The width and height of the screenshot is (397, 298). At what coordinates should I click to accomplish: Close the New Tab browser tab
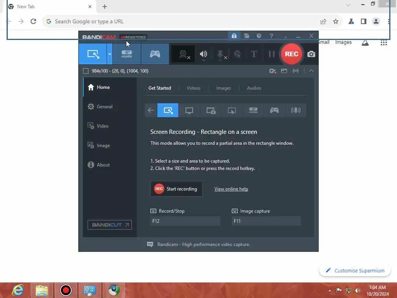(90, 7)
